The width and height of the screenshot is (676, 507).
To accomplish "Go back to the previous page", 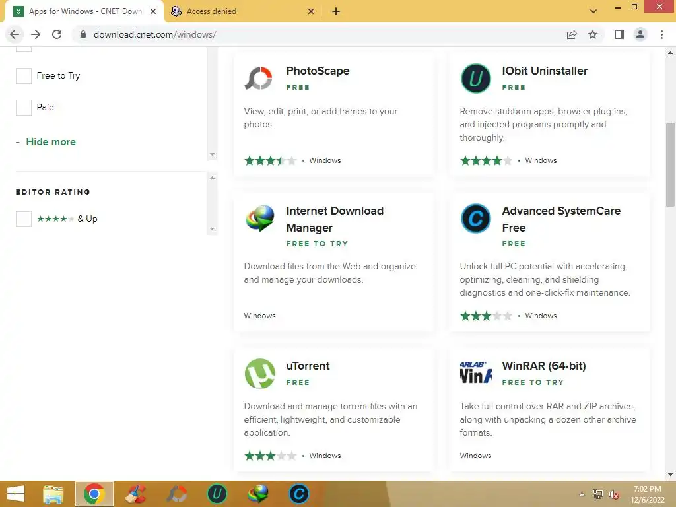I will 15,34.
